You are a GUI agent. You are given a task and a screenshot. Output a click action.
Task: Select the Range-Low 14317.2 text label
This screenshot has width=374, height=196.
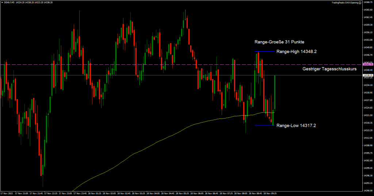click(296, 126)
